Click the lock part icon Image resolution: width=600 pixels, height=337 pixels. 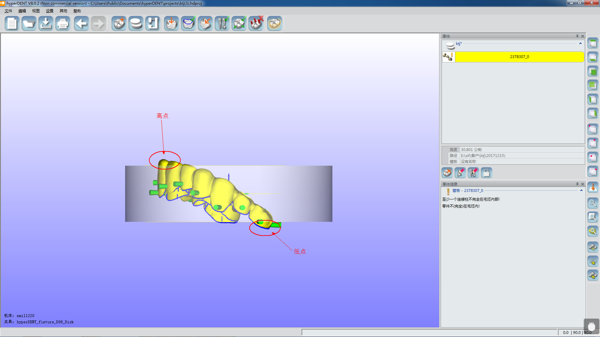(487, 173)
